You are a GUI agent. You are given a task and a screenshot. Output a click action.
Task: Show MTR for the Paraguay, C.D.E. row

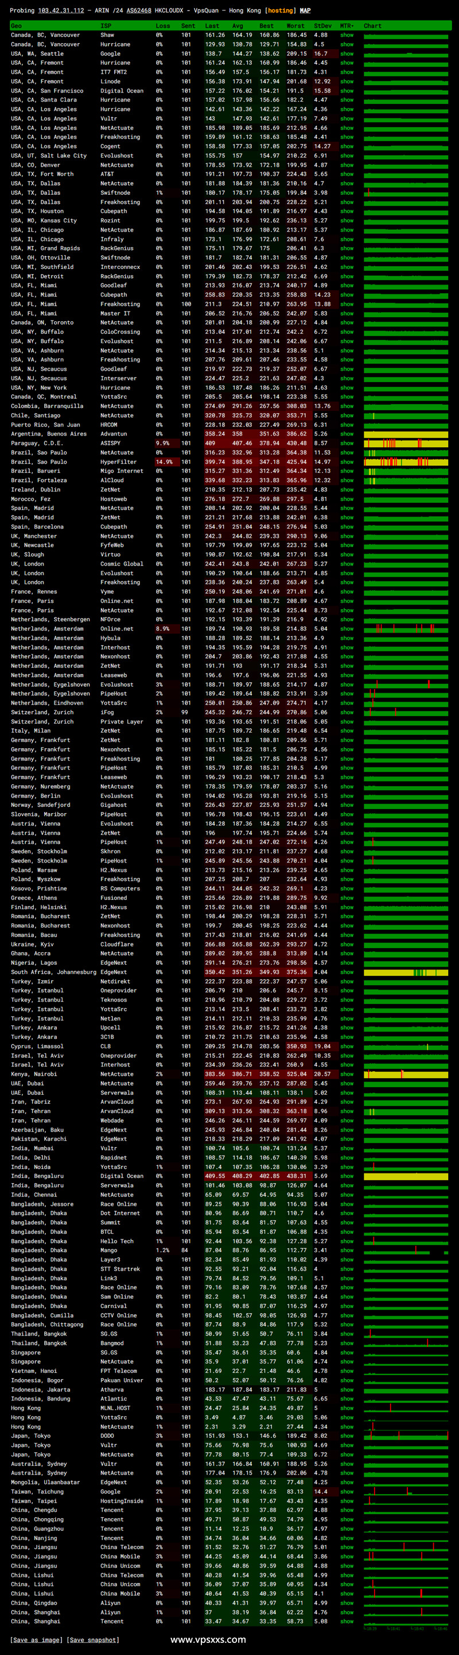[347, 443]
